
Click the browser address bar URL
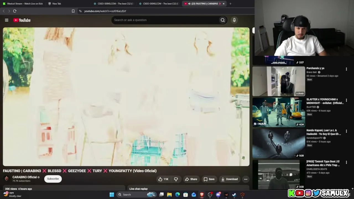(105, 11)
